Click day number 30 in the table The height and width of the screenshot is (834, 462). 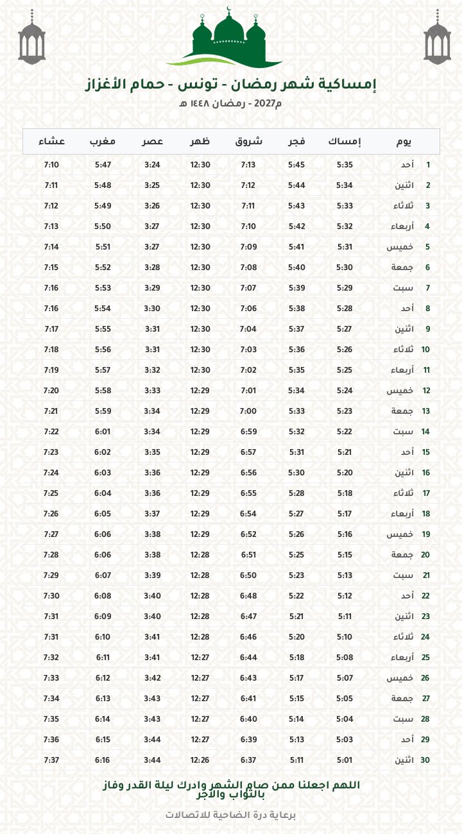425,760
